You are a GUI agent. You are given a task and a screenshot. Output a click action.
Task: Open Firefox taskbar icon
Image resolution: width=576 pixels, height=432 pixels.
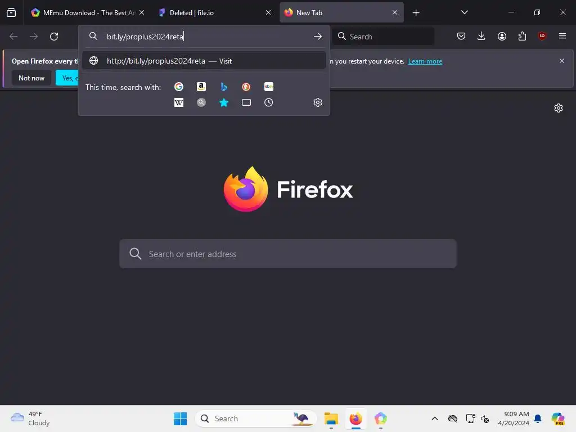pyautogui.click(x=355, y=418)
